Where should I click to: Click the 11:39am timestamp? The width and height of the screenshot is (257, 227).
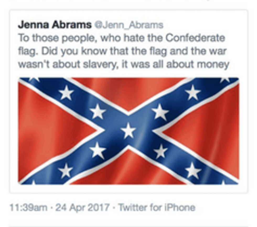29,208
